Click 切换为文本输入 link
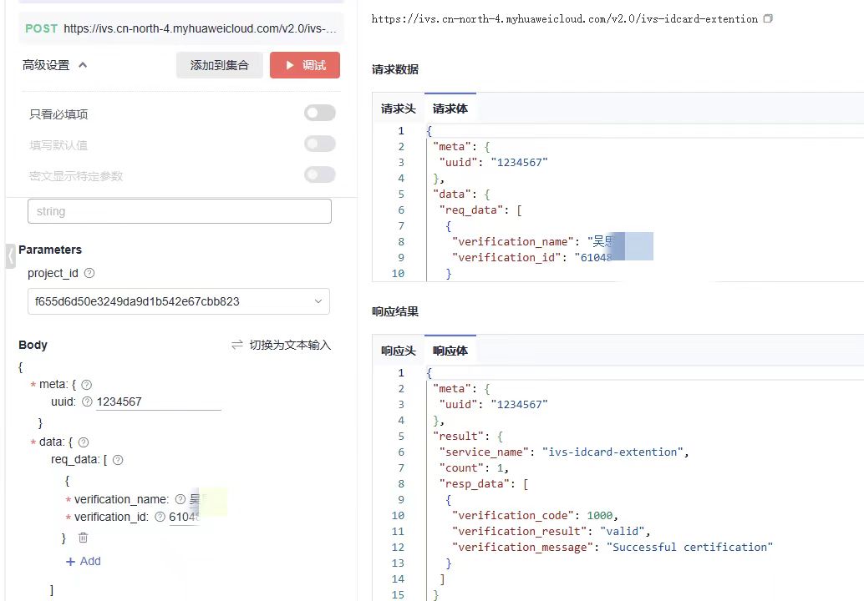 291,345
